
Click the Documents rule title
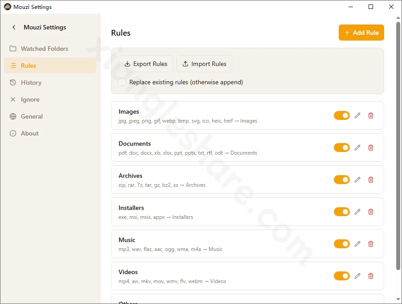point(135,144)
